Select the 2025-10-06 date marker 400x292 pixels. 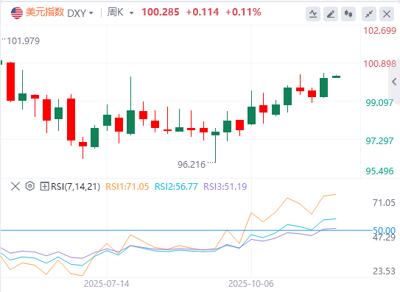tap(251, 284)
